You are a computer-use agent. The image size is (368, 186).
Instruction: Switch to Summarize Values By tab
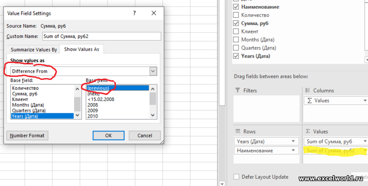click(34, 50)
